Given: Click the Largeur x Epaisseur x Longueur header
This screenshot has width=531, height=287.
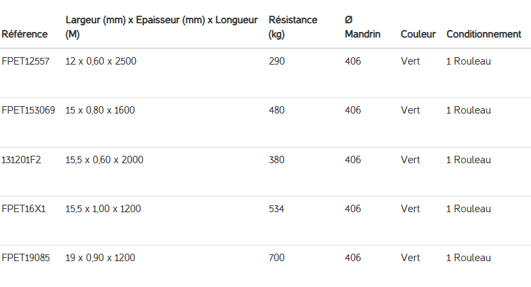Looking at the screenshot, I should [162, 27].
